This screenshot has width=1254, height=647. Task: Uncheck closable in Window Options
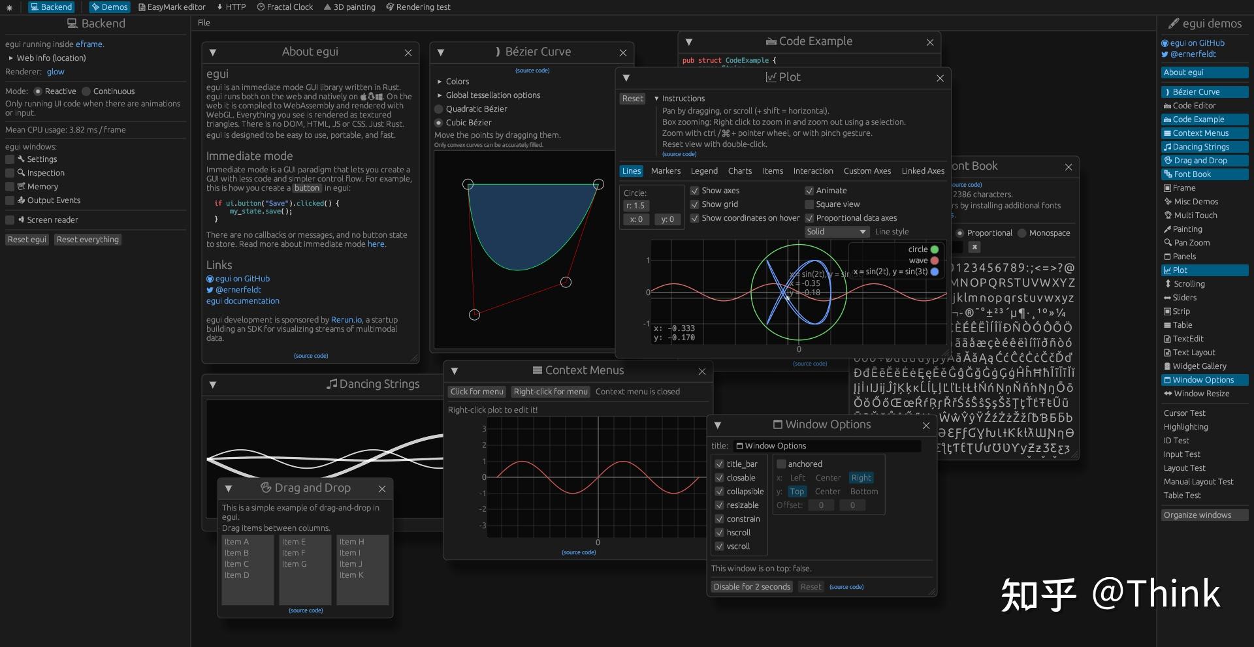coord(720,478)
